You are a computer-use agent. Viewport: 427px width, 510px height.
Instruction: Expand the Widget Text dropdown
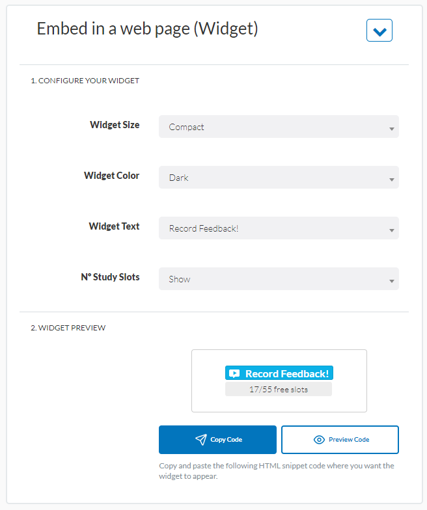click(279, 228)
